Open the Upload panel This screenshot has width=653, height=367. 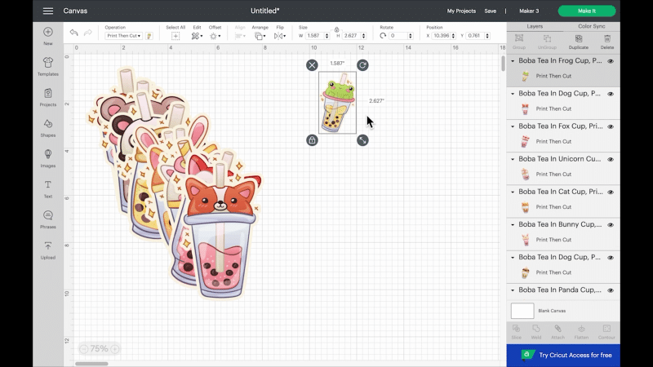48,250
